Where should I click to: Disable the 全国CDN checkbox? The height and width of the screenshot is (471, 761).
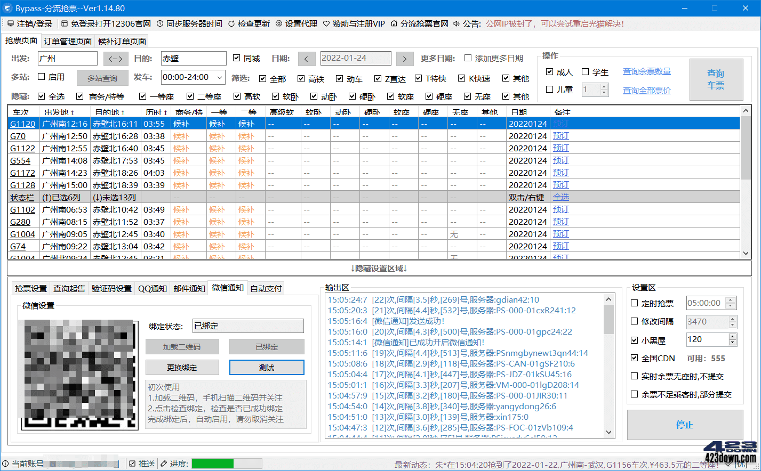tap(634, 358)
